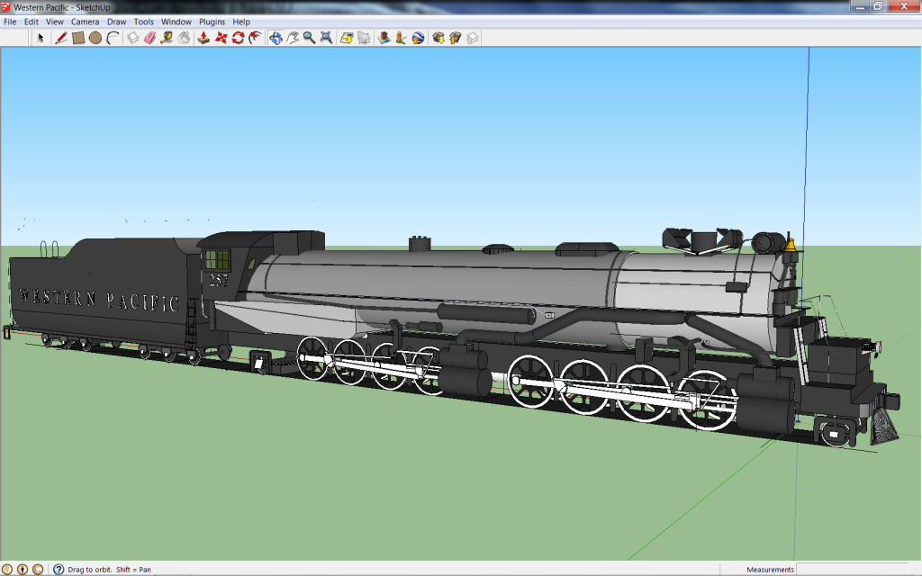Choose the Offset tool
The image size is (922, 576).
(255, 38)
